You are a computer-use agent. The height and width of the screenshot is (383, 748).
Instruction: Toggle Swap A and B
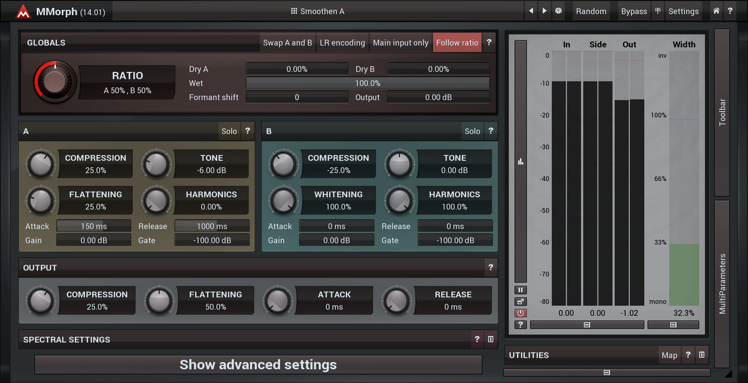(288, 43)
